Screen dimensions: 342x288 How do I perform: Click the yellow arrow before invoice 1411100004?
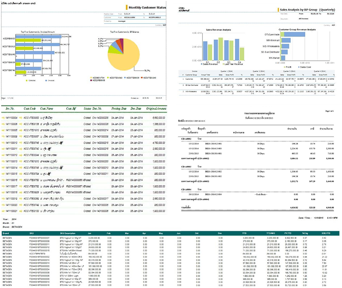coord(3,118)
